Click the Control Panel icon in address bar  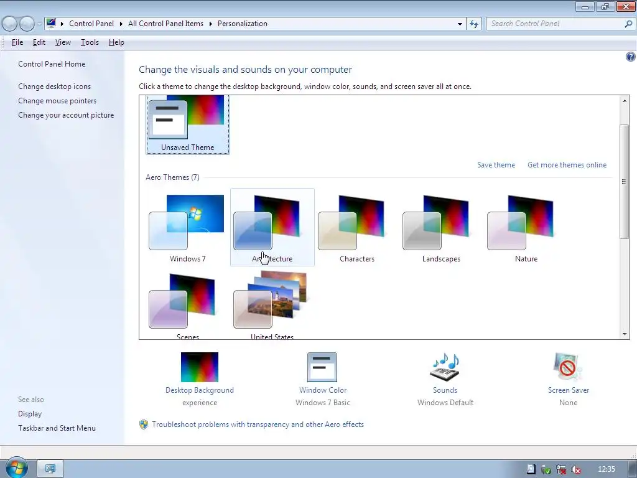tap(51, 23)
